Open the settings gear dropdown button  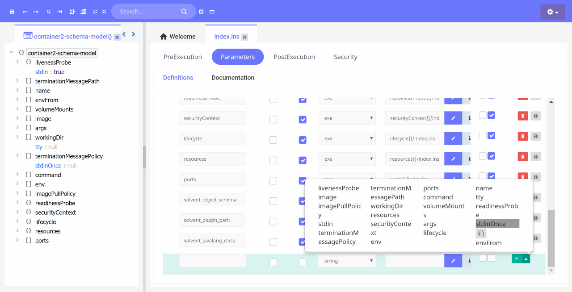click(552, 12)
